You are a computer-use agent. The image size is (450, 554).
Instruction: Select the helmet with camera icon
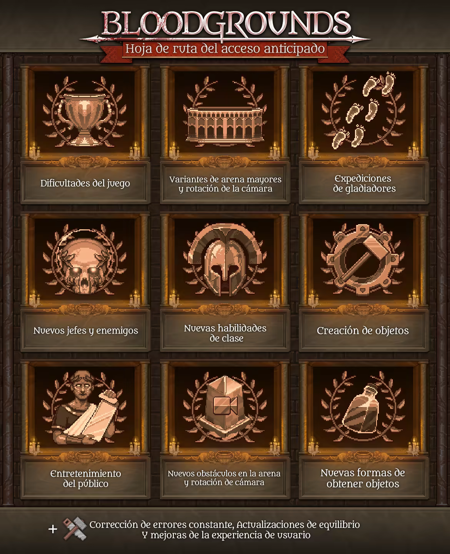click(x=225, y=405)
